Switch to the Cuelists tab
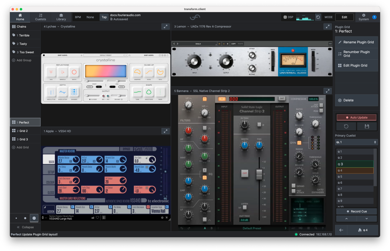390x251 pixels. (x=40, y=17)
